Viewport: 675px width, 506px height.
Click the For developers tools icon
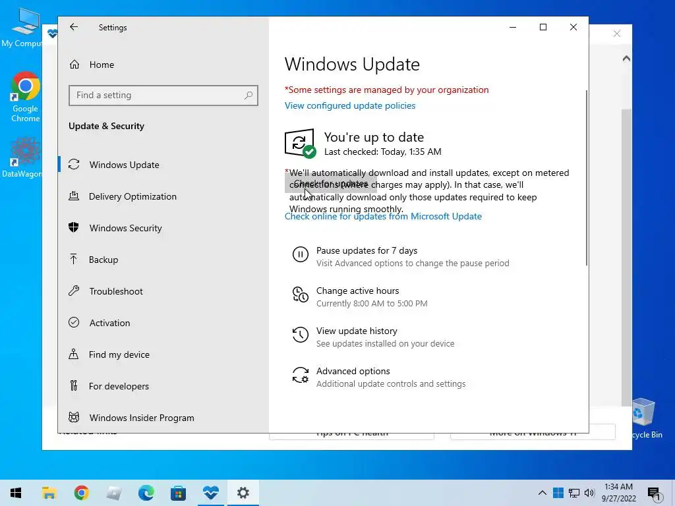click(74, 385)
